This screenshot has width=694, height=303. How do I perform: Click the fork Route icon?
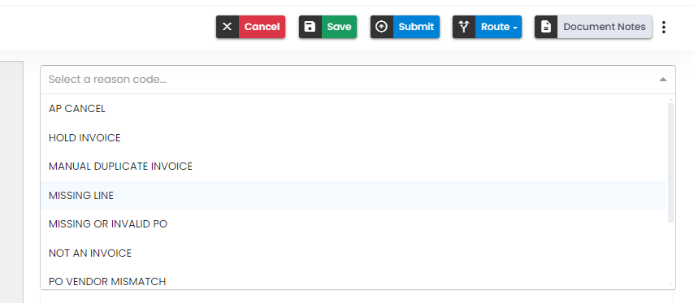464,27
